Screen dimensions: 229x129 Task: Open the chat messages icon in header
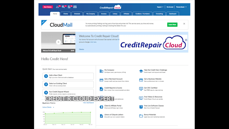pyautogui.click(x=63, y=7)
